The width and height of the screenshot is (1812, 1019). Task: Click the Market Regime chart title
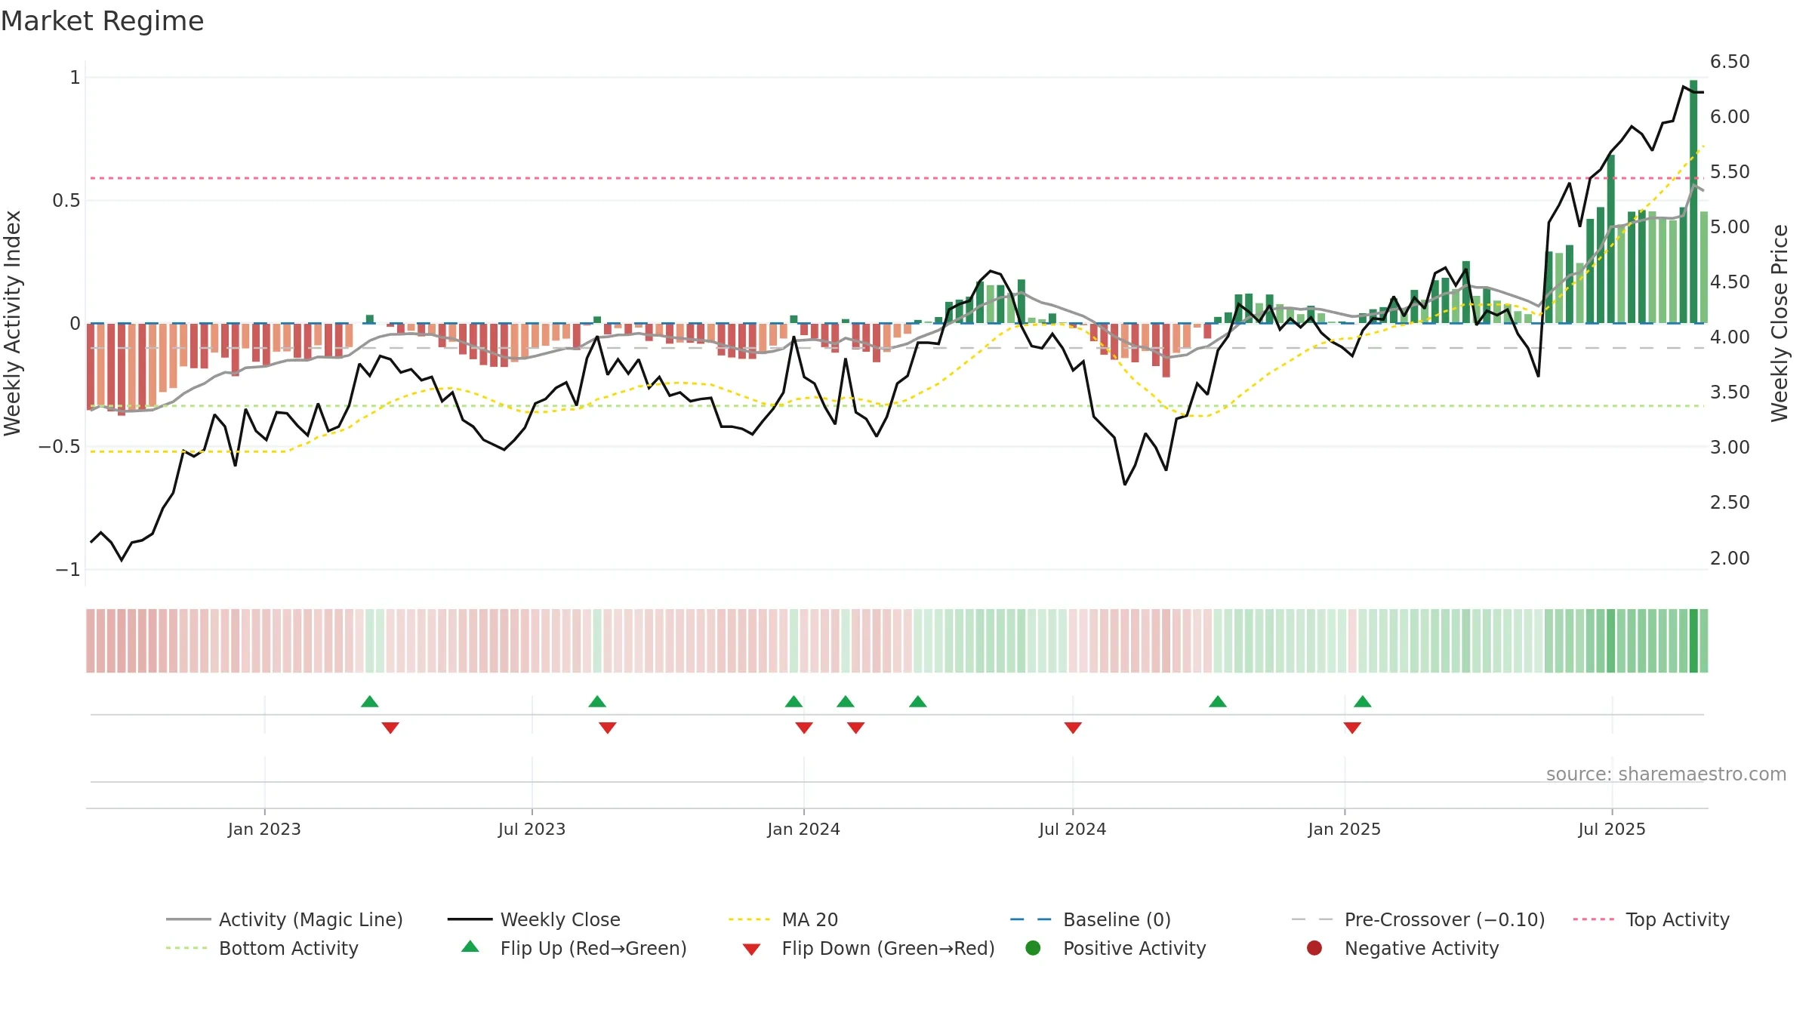[x=102, y=21]
